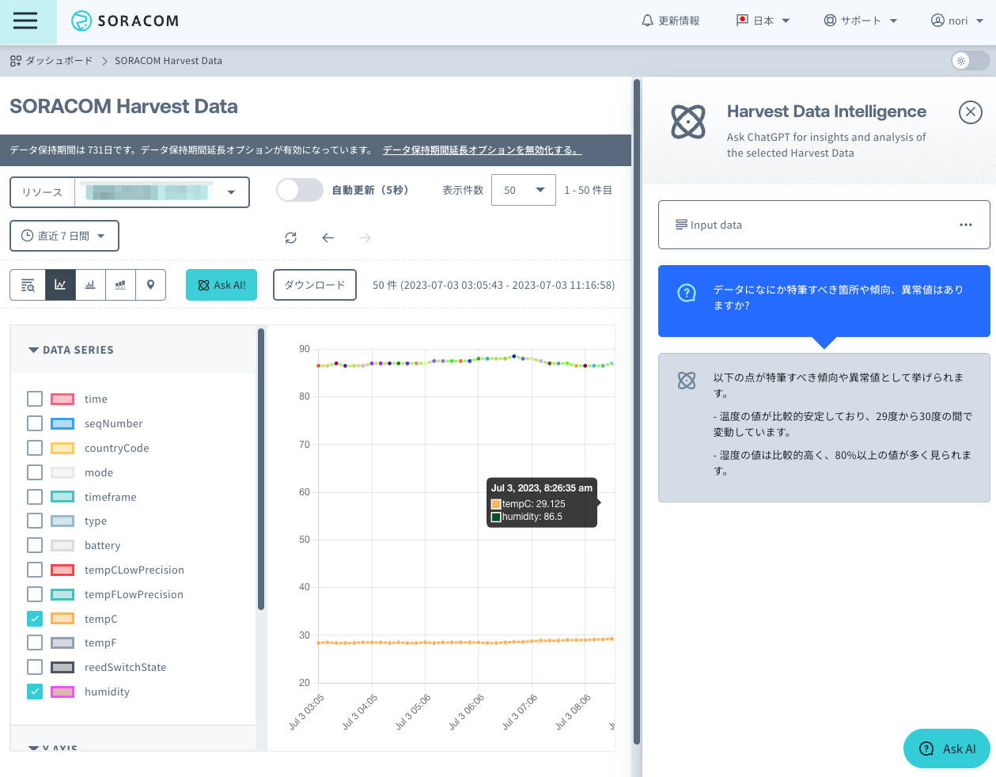The image size is (996, 777).
Task: Open the Input data more options
Action: [x=966, y=225]
